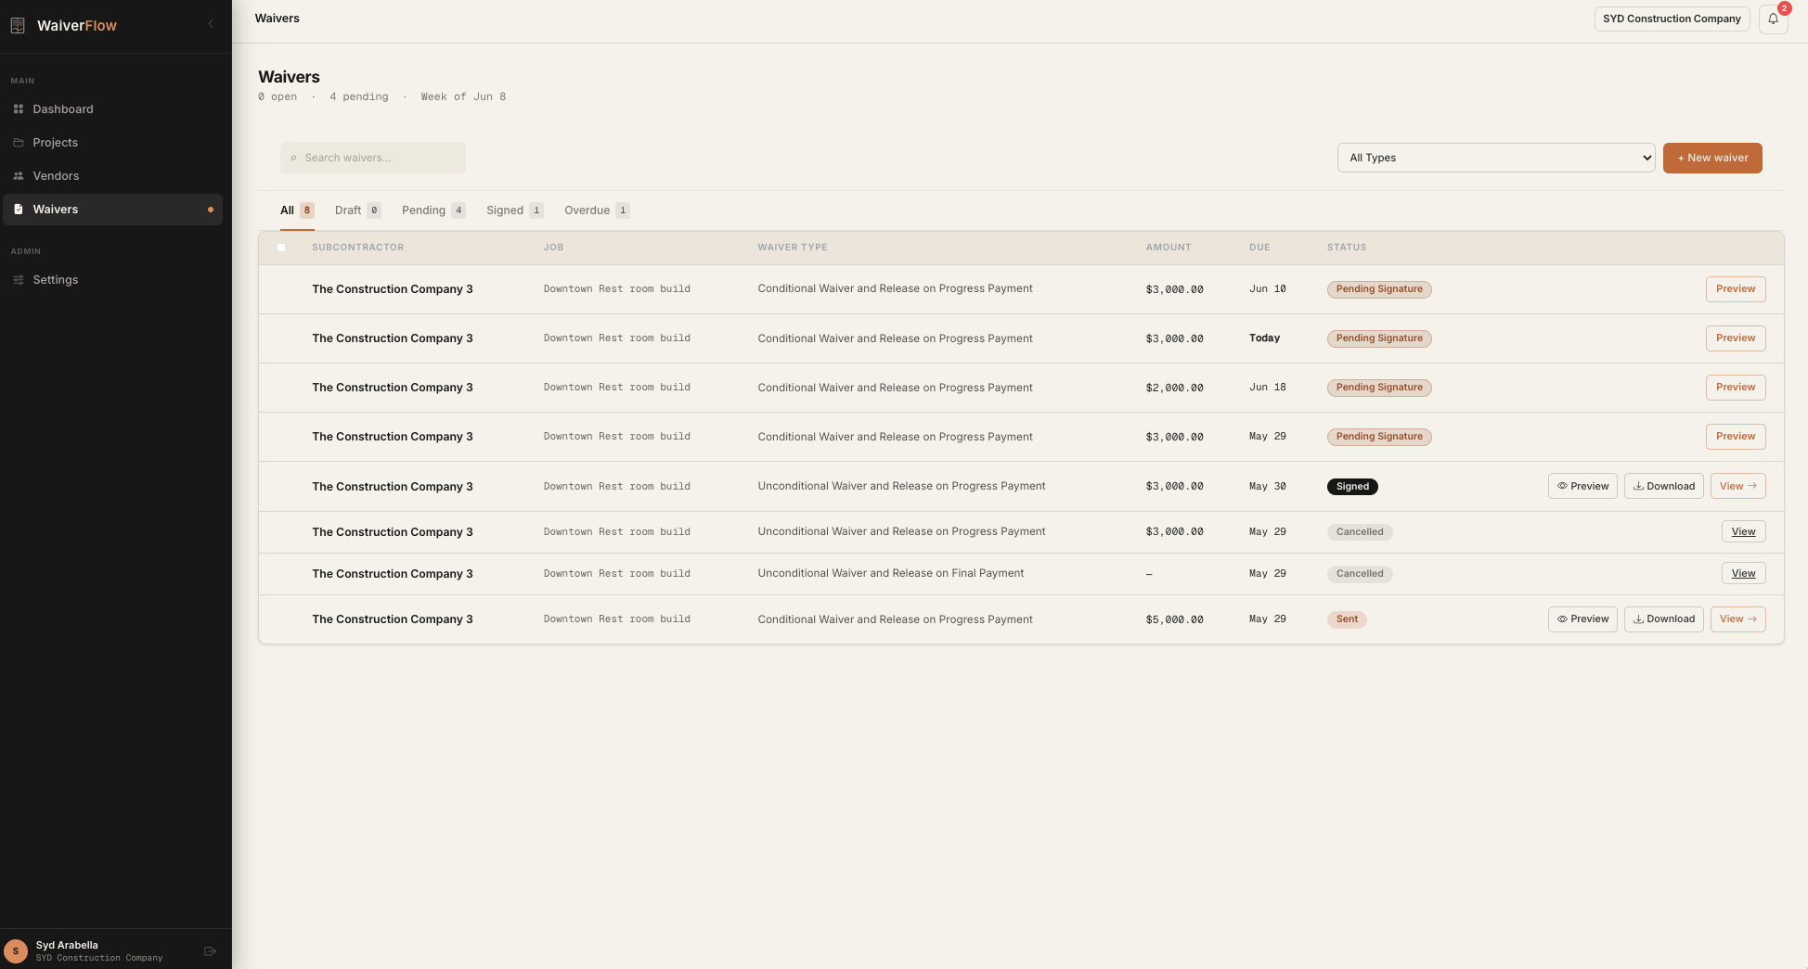Viewport: 1808px width, 969px height.
Task: Toggle the select-all checkbox in table header
Action: click(x=281, y=248)
